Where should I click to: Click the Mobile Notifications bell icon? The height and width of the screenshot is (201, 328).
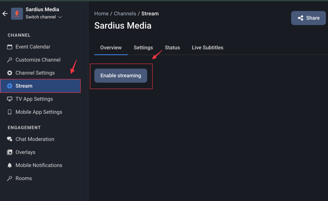(x=9, y=165)
